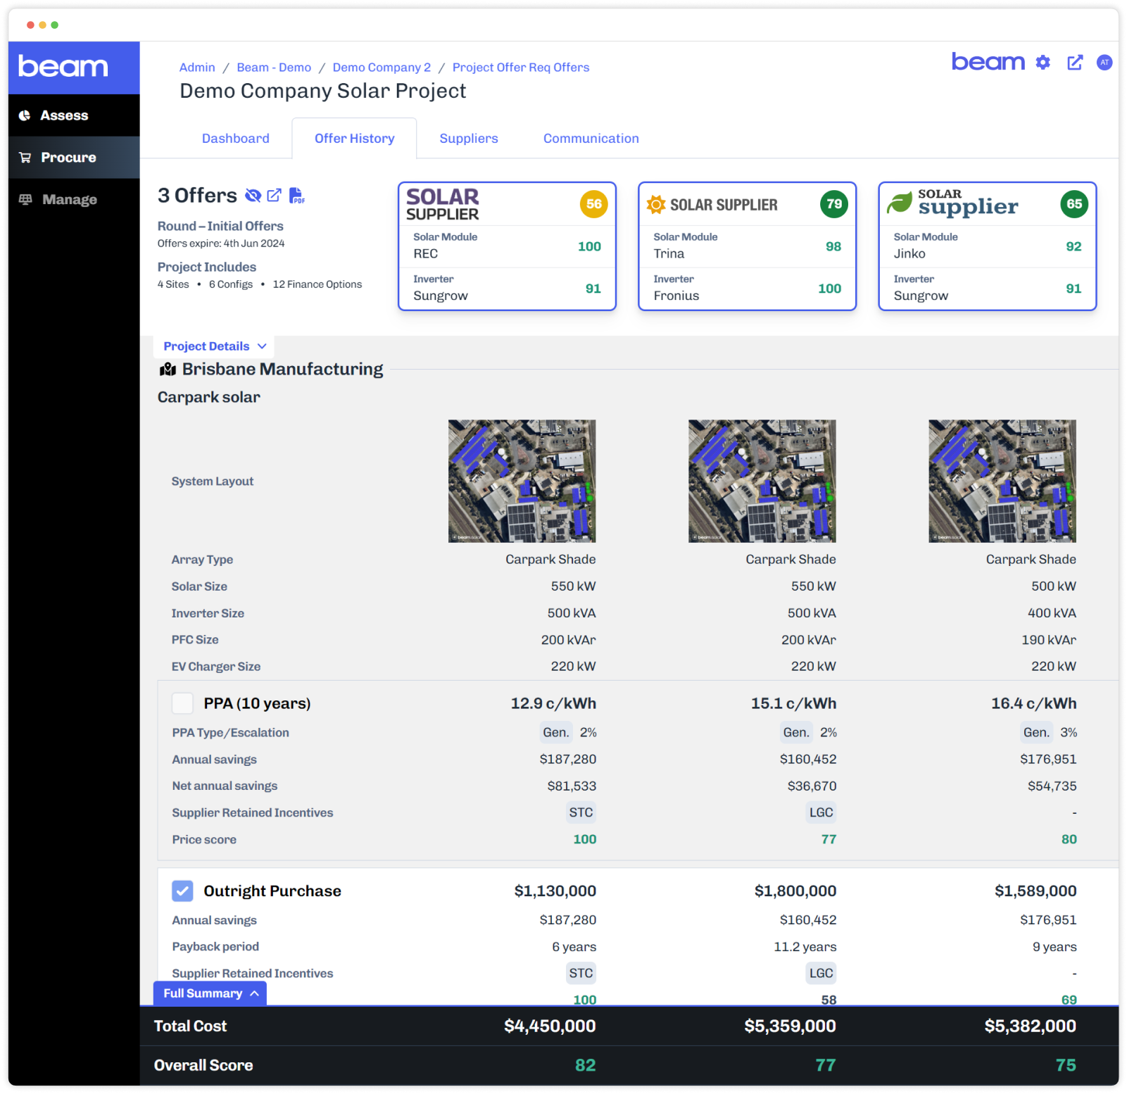Screen dimensions: 1127x1094
Task: Click the Total Cost value $5,359,000
Action: click(x=790, y=1026)
